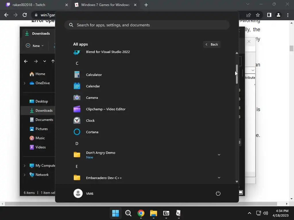Open the Solitaire card game taskbar icon
The width and height of the screenshot is (294, 220).
[x=179, y=213]
